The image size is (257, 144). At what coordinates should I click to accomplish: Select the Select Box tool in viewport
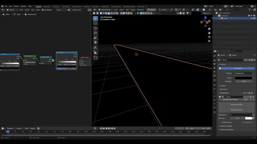(96, 18)
